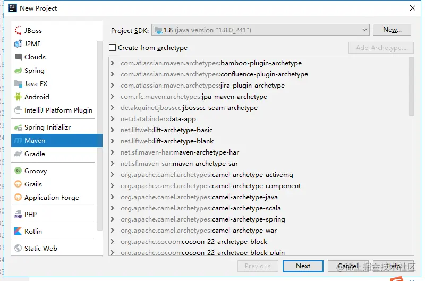Expand the lift-archetype-basic node

(x=113, y=130)
